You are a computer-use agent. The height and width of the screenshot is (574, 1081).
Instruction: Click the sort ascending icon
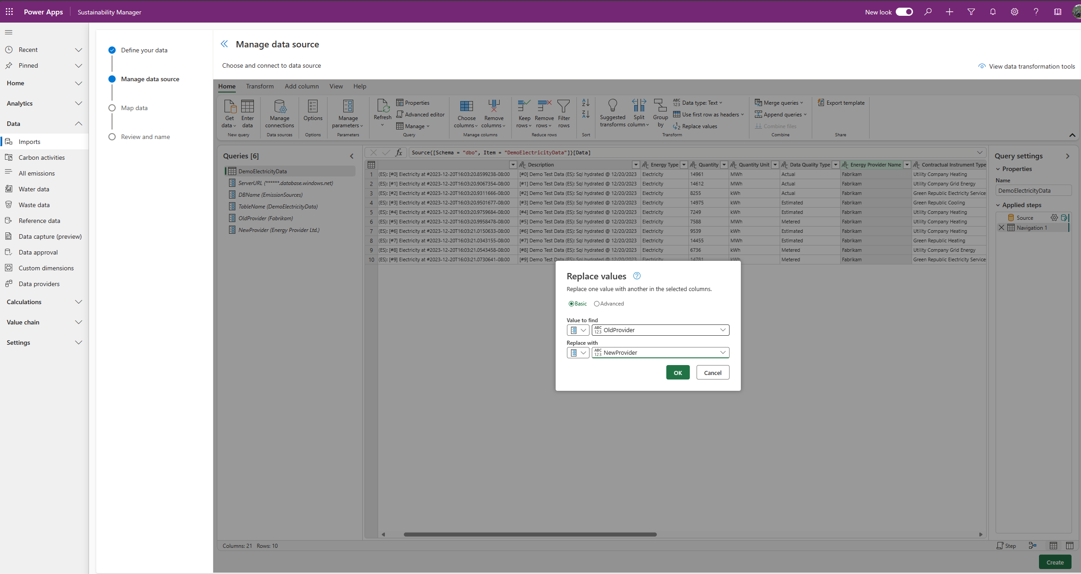(586, 103)
